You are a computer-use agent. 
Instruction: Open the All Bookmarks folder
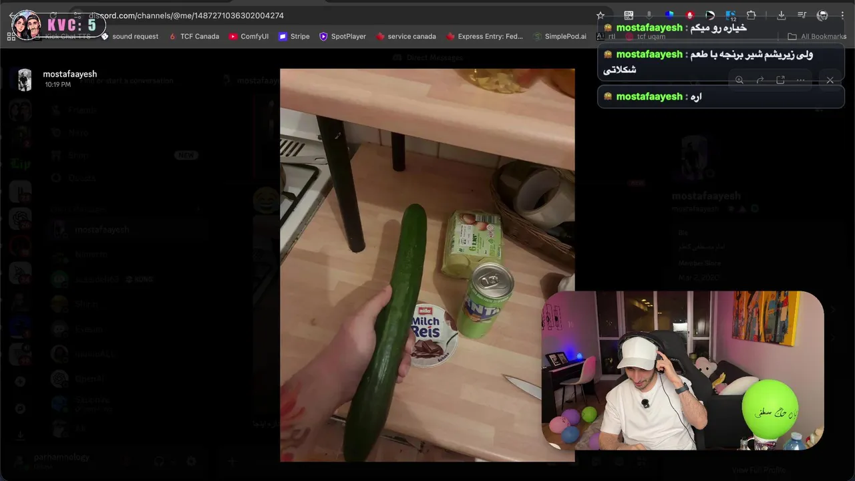817,37
